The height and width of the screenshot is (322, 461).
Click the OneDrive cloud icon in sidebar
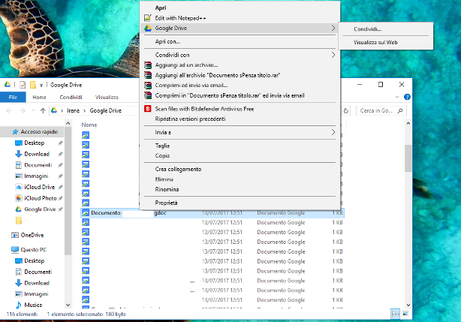click(x=16, y=235)
